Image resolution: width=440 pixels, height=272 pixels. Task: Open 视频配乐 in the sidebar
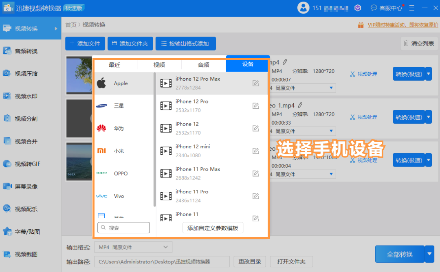[x=30, y=209]
